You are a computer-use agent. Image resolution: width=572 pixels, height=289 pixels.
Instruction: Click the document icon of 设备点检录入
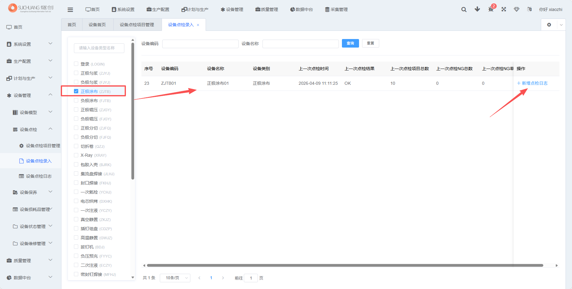(x=21, y=161)
